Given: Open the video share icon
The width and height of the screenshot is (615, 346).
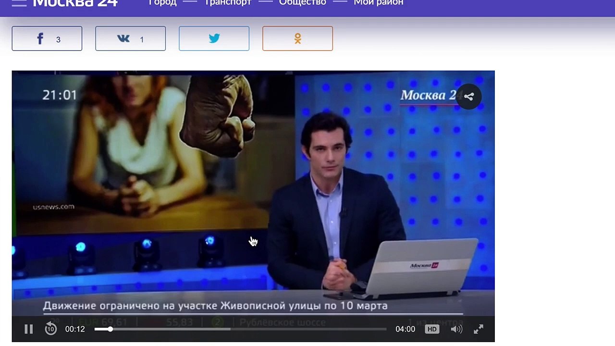Looking at the screenshot, I should [x=469, y=97].
